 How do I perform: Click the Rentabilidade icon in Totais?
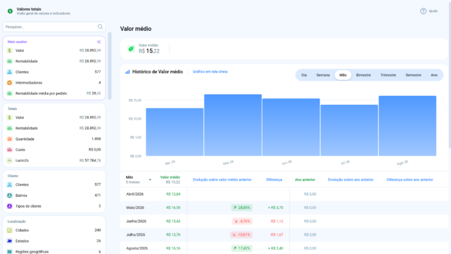[x=10, y=129]
